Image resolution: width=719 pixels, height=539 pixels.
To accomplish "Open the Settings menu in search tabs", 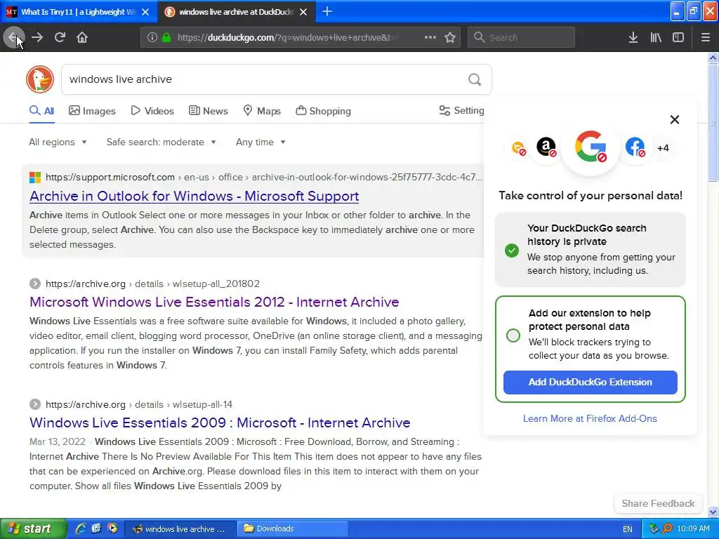I will tap(461, 110).
